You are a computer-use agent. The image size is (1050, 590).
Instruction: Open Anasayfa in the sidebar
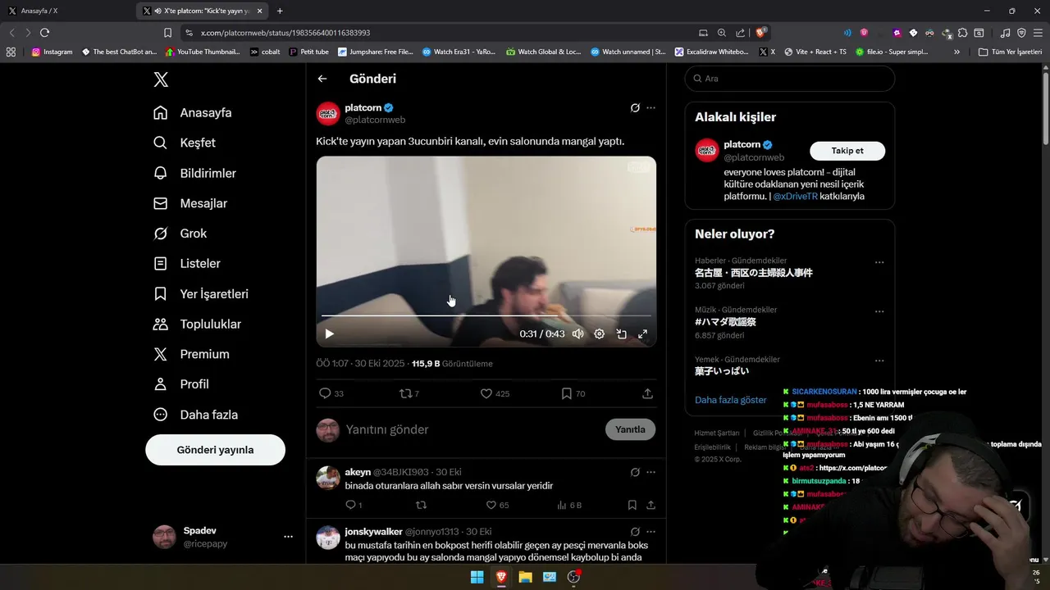[193, 112]
